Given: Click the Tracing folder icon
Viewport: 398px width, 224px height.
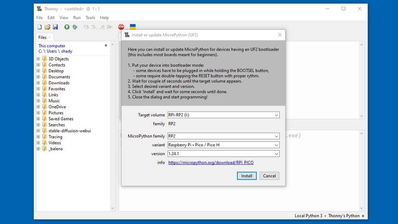Looking at the screenshot, I should tap(44, 137).
